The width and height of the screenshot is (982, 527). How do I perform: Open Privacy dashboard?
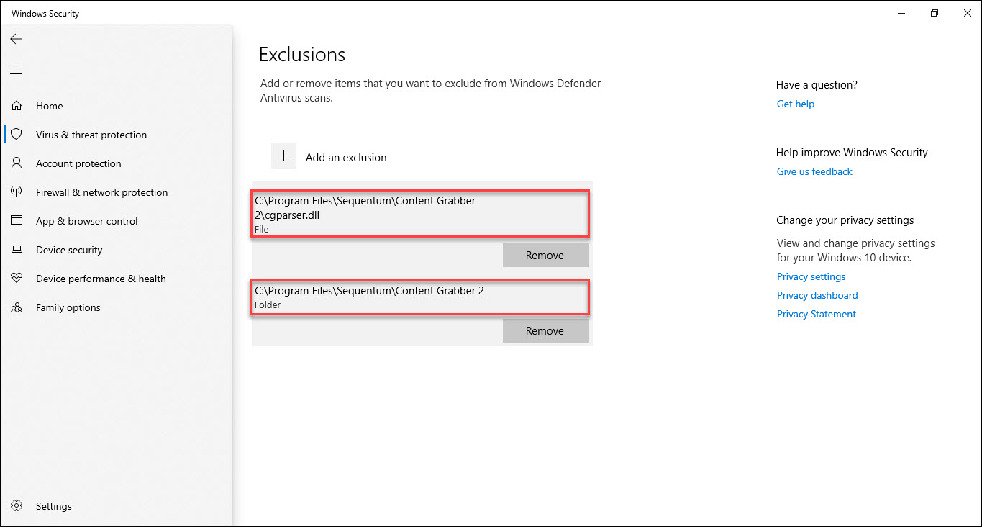click(x=817, y=295)
